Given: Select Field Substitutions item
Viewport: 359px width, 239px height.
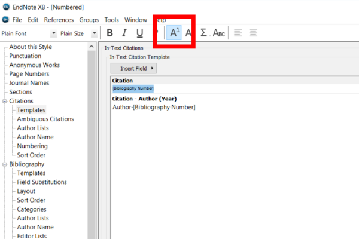Looking at the screenshot, I should pos(42,182).
